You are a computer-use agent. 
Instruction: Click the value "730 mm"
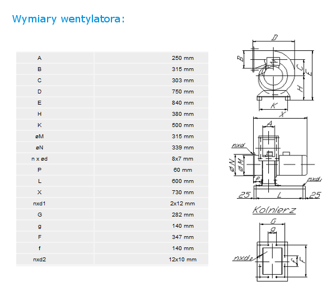tap(183, 193)
